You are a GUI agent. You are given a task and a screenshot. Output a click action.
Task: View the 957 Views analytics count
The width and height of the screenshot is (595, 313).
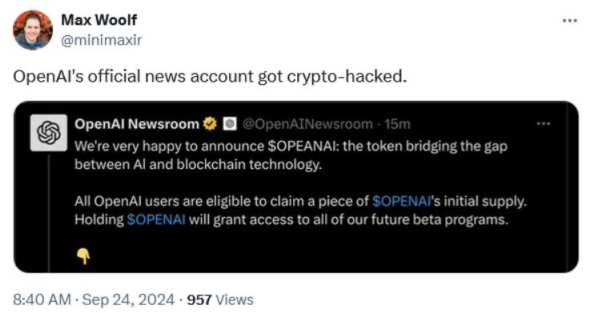(220, 299)
